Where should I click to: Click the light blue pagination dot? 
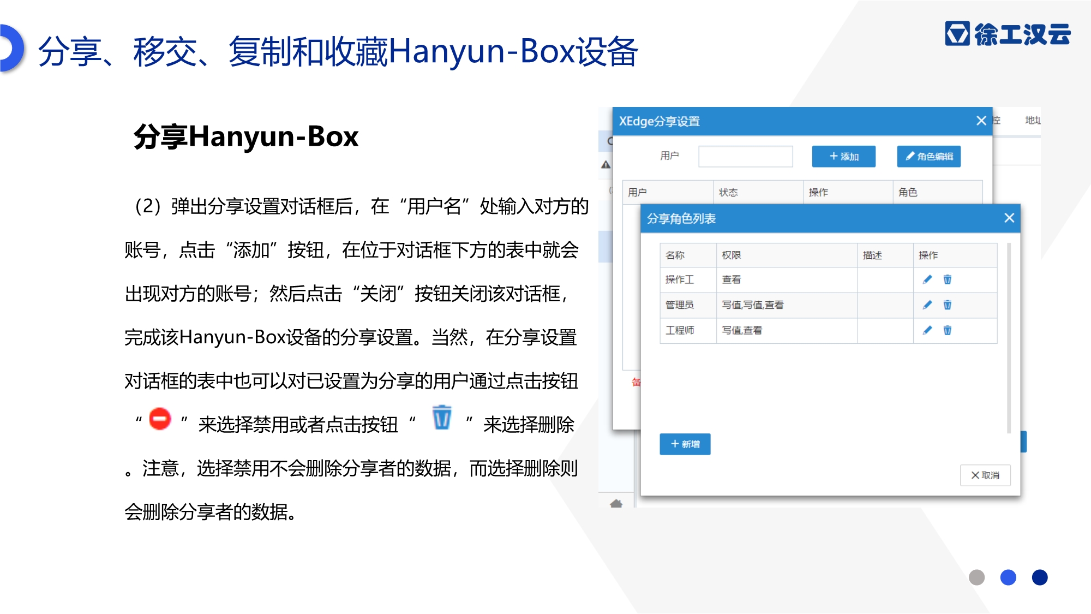point(1008,577)
